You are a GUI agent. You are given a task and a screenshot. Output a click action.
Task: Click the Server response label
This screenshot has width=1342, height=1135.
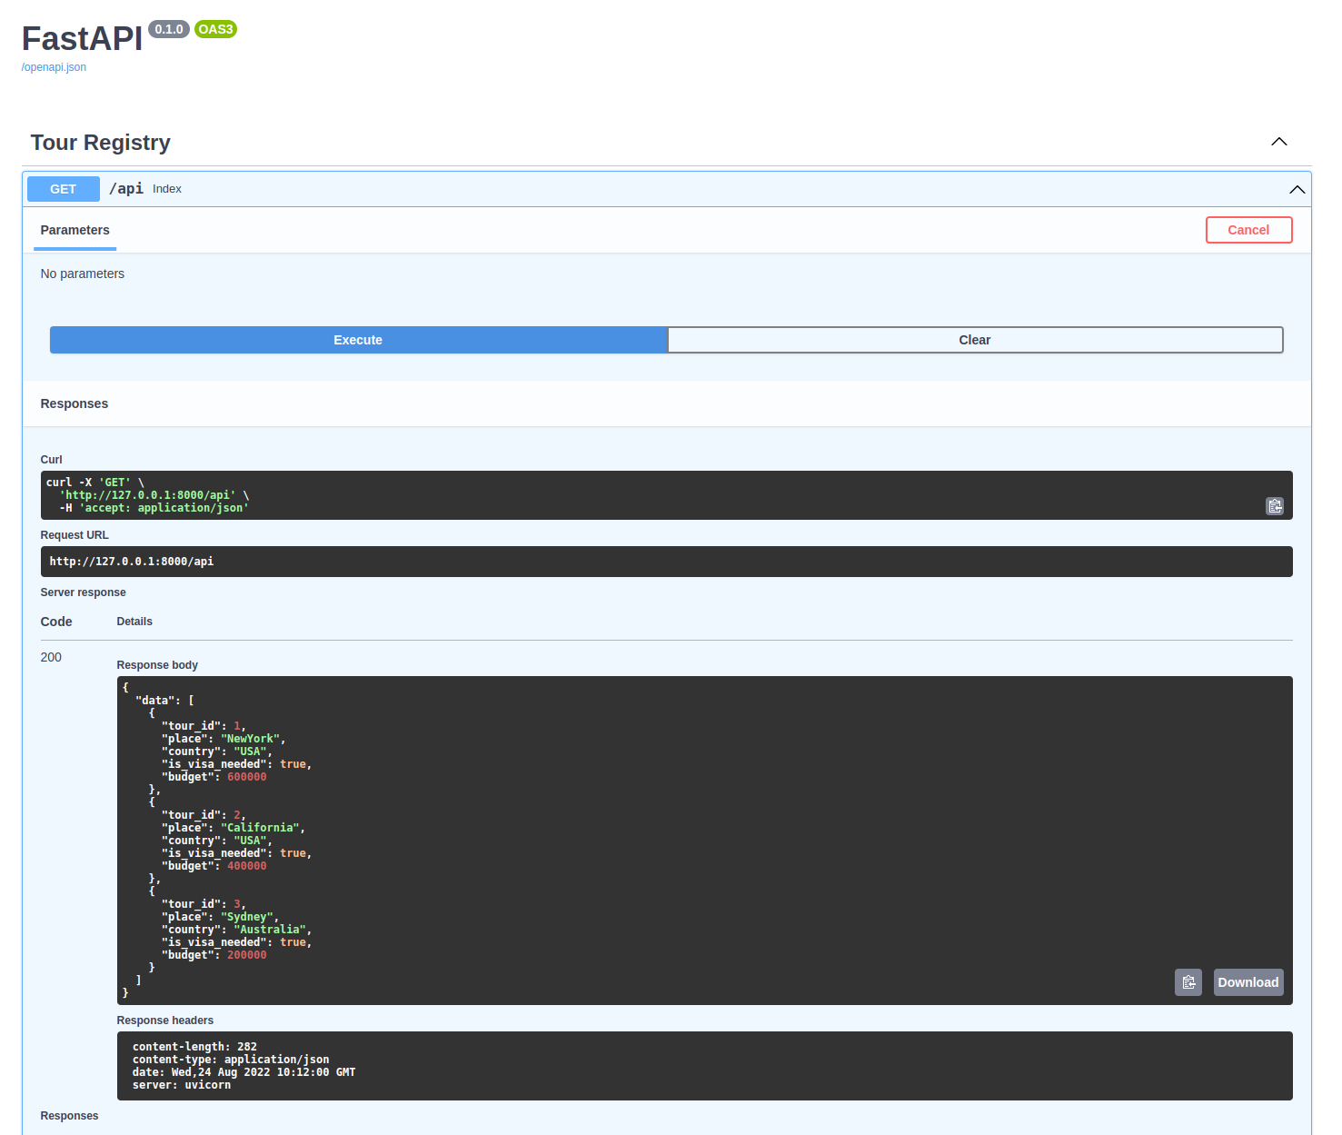coord(84,592)
